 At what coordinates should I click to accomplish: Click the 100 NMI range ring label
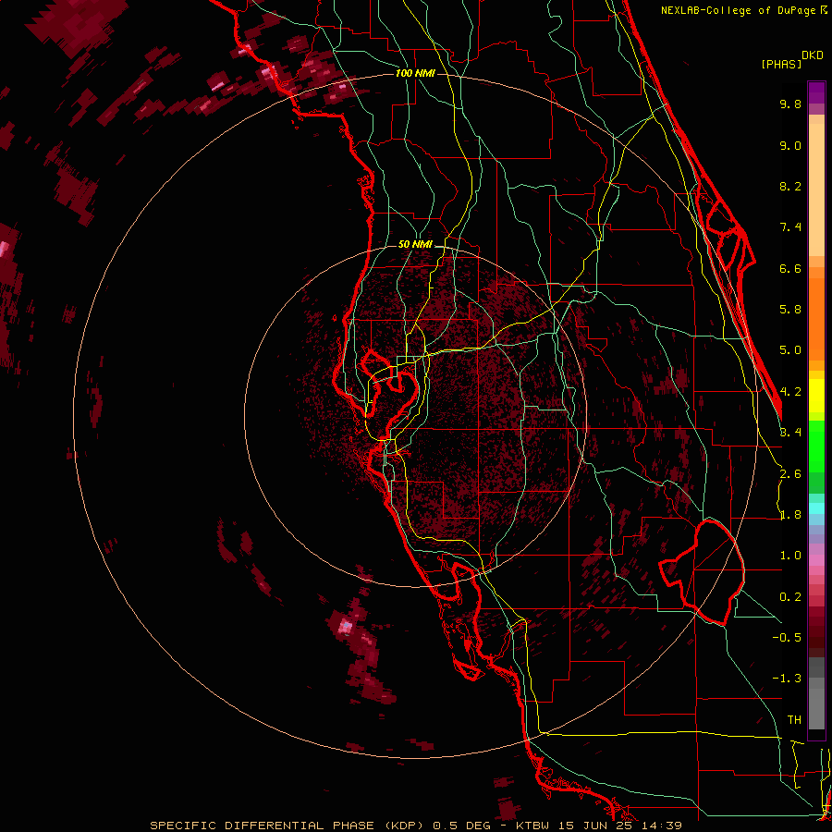click(x=415, y=73)
